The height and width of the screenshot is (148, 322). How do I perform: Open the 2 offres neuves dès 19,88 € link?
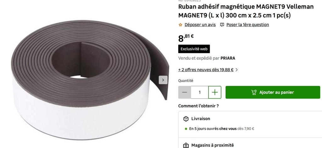pyautogui.click(x=206, y=70)
